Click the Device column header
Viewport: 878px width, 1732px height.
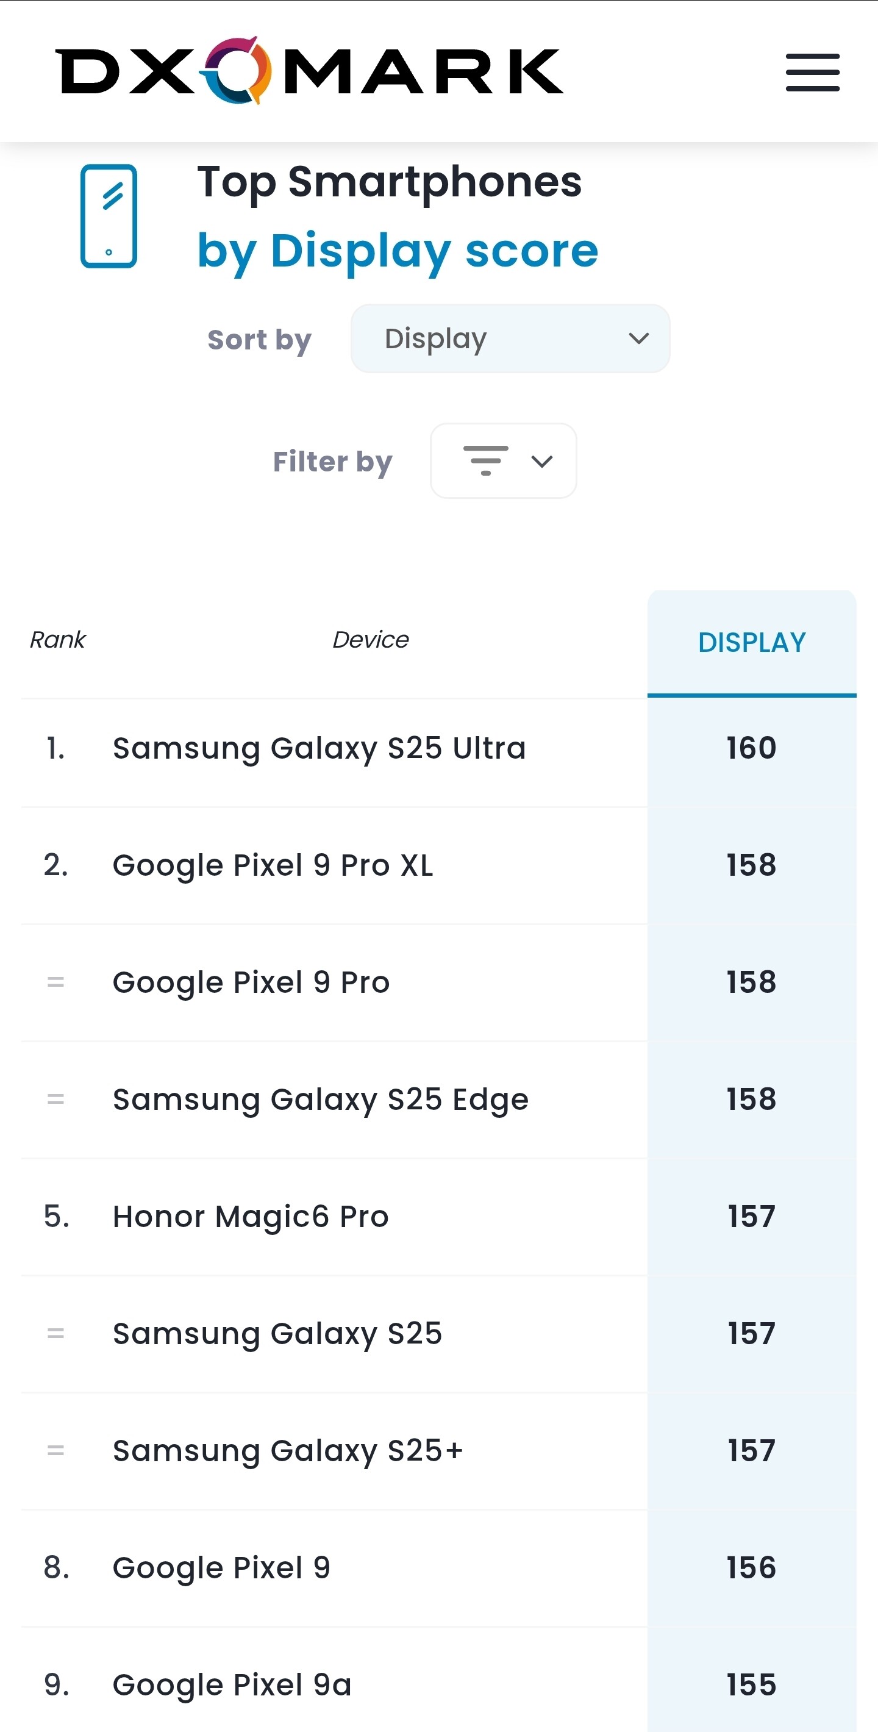tap(371, 639)
